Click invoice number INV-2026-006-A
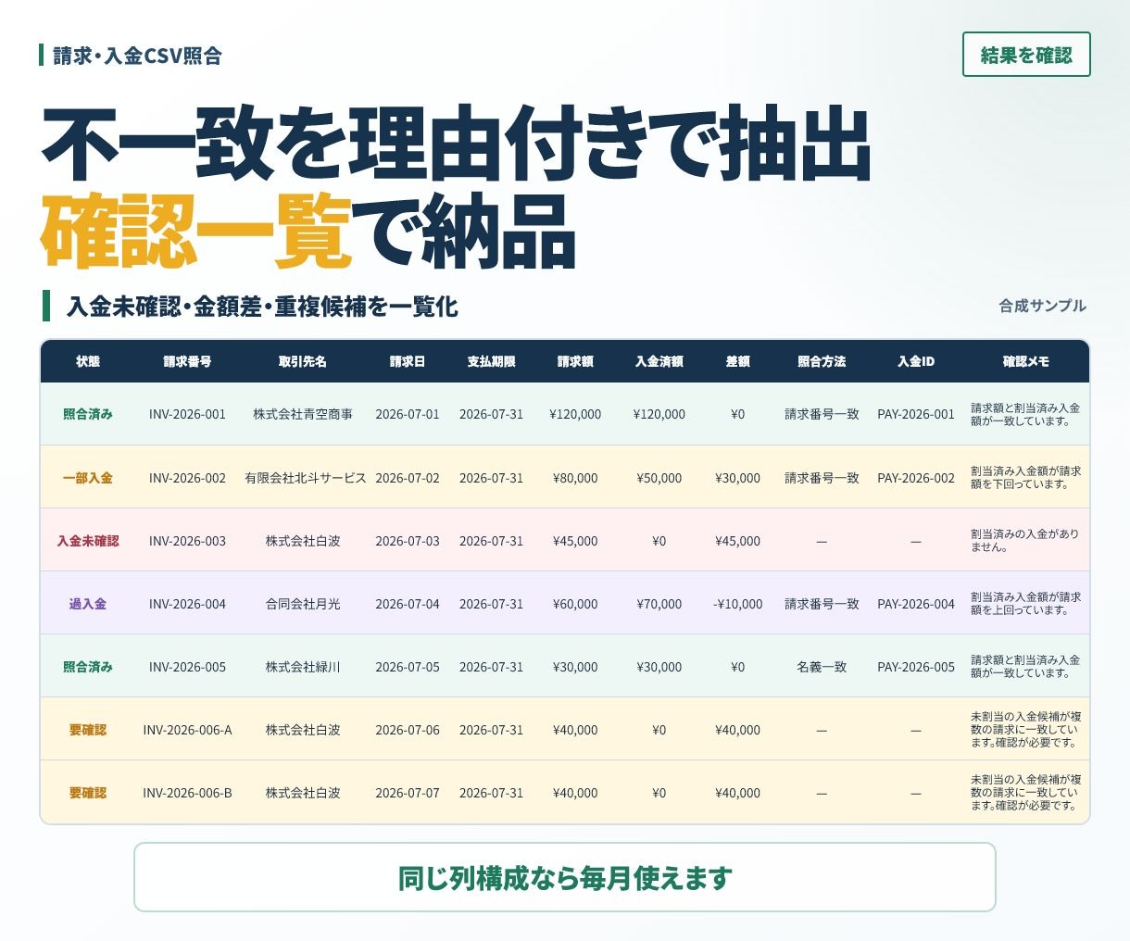 point(187,730)
